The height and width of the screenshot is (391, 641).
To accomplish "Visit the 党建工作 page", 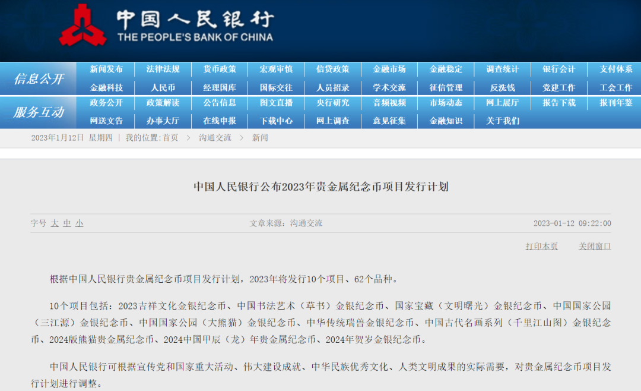I will (x=559, y=87).
